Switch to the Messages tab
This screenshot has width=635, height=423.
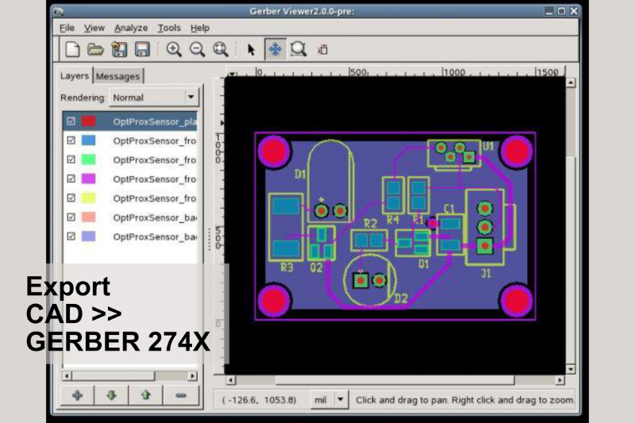click(x=117, y=76)
